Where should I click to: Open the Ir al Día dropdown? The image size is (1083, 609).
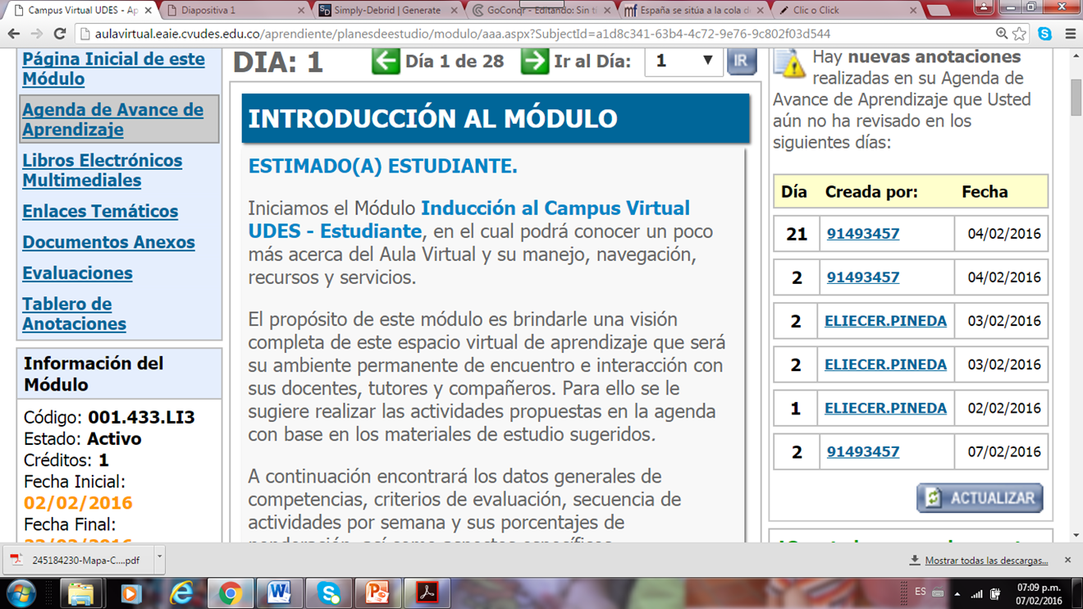(x=683, y=62)
